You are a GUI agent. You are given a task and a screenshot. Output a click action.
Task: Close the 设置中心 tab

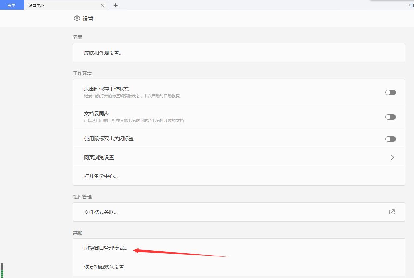(x=103, y=5)
